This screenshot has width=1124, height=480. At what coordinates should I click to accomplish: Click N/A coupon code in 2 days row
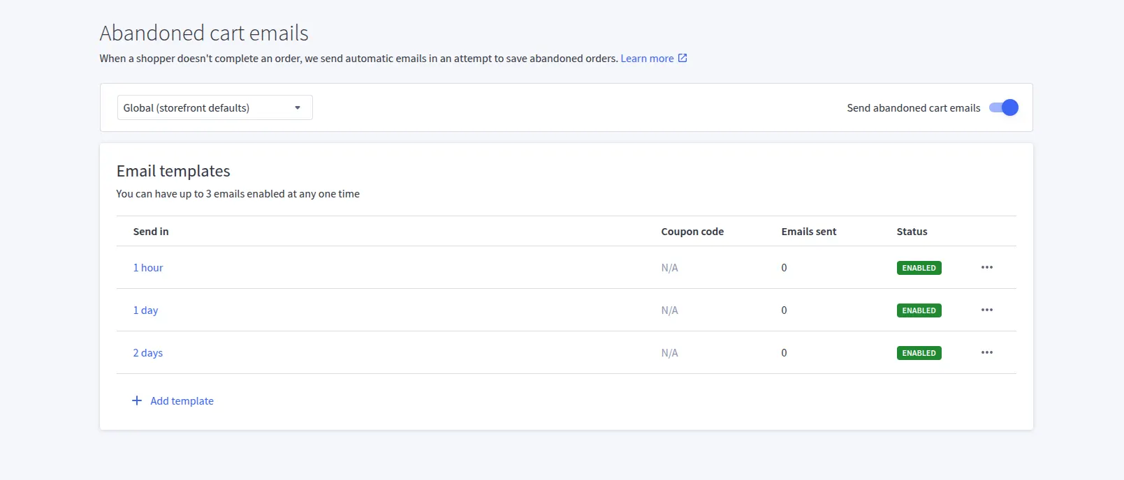coord(669,353)
